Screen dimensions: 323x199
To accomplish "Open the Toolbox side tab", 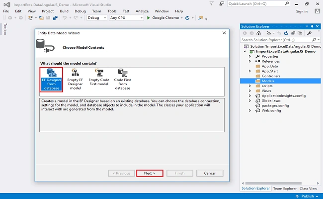I will click(x=5, y=29).
